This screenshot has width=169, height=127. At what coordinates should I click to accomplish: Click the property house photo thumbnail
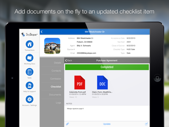tap(52, 46)
